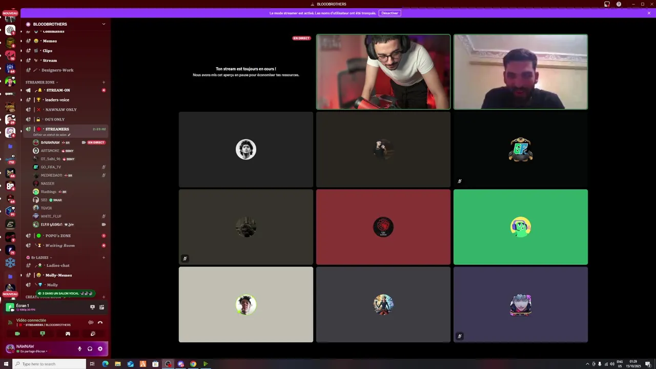
Task: Join the Waiting Room voice channel
Action: pyautogui.click(x=65, y=245)
